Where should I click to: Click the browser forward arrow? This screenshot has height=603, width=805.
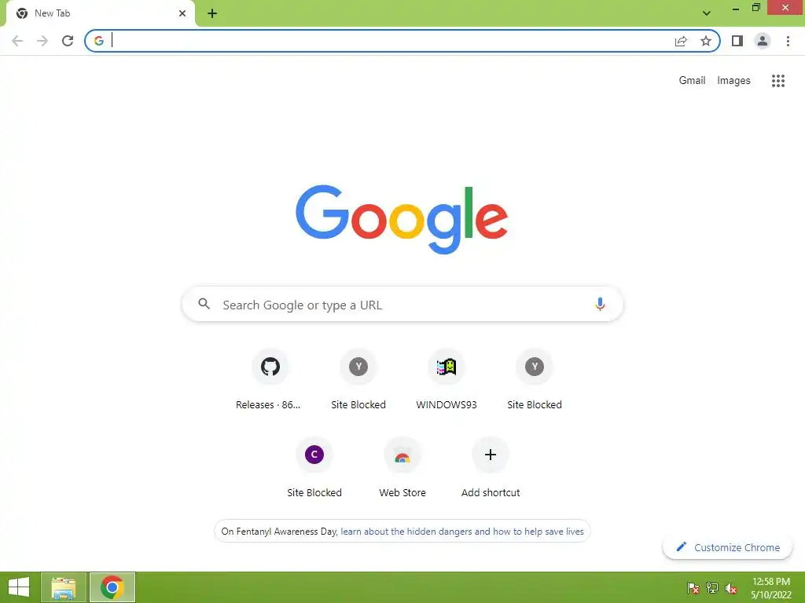pos(42,41)
